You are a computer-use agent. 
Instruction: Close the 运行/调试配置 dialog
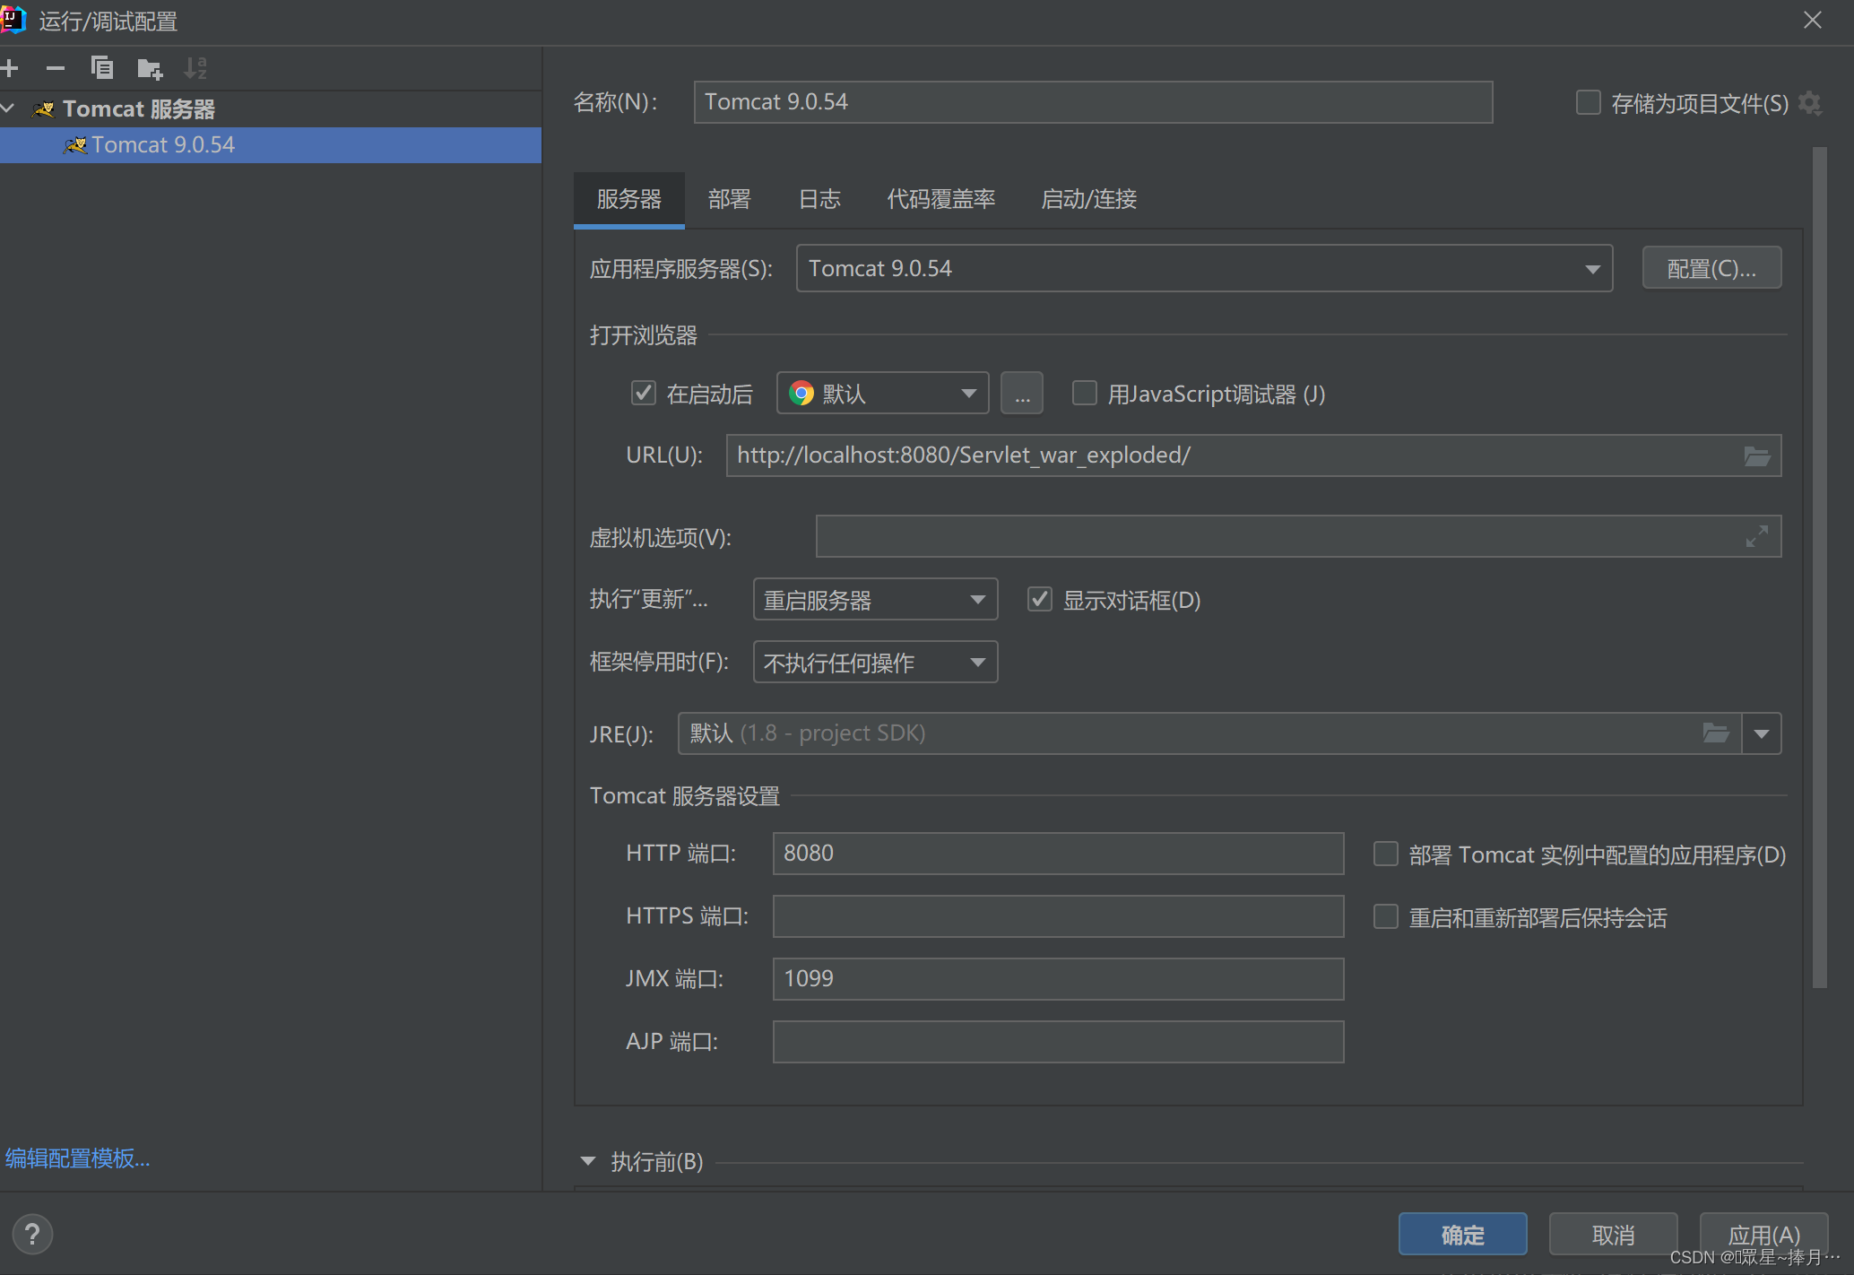pyautogui.click(x=1813, y=20)
